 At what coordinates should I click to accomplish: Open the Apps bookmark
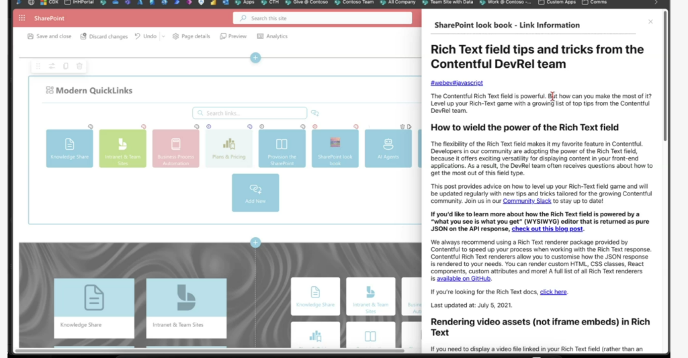(x=245, y=2)
